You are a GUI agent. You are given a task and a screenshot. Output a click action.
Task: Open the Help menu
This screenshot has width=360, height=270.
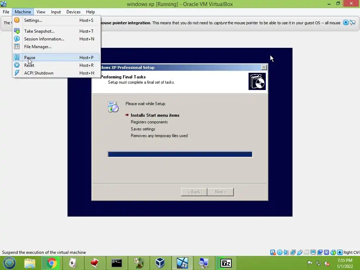coord(90,12)
